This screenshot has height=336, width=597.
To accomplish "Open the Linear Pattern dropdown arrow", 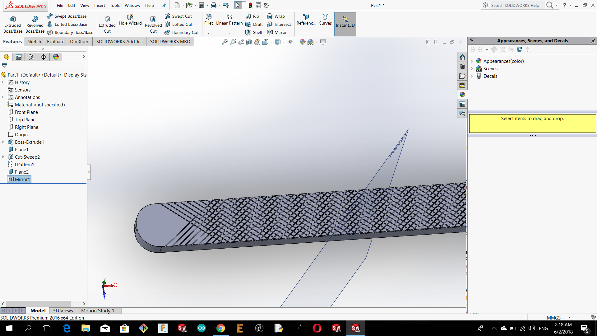I will (229, 33).
